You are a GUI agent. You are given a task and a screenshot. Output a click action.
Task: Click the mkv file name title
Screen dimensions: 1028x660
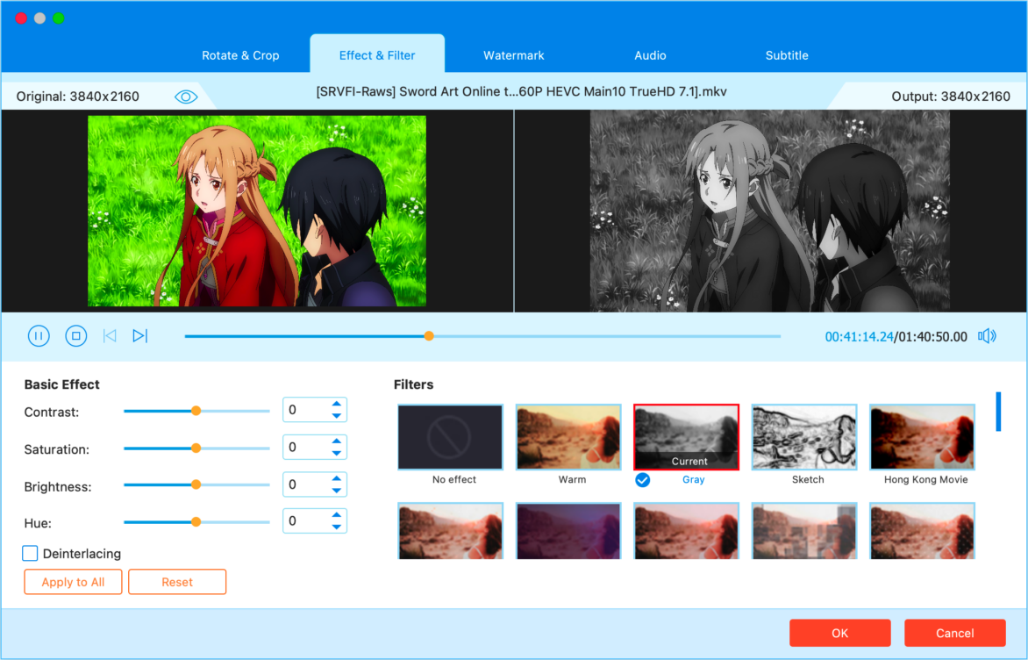coord(521,92)
